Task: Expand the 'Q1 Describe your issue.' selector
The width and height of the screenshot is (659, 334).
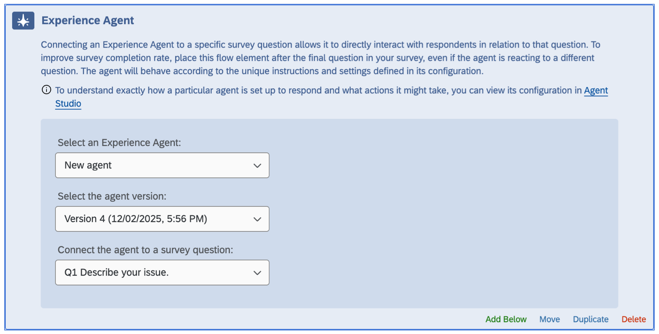Action: tap(162, 272)
